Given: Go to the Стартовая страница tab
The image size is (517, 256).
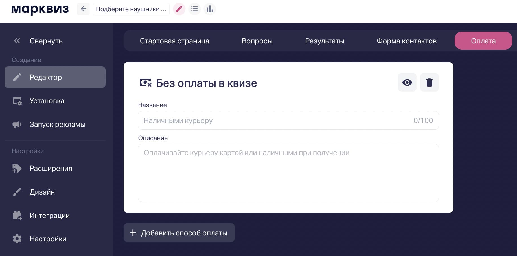Looking at the screenshot, I should 174,41.
